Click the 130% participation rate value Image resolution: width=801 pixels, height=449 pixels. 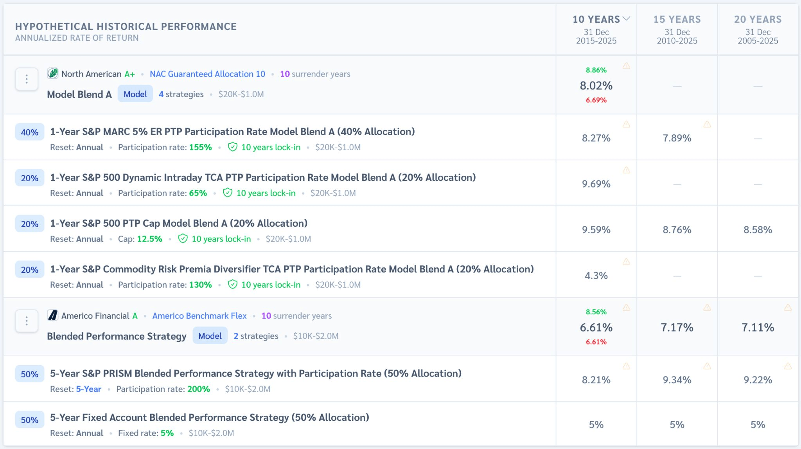point(201,285)
